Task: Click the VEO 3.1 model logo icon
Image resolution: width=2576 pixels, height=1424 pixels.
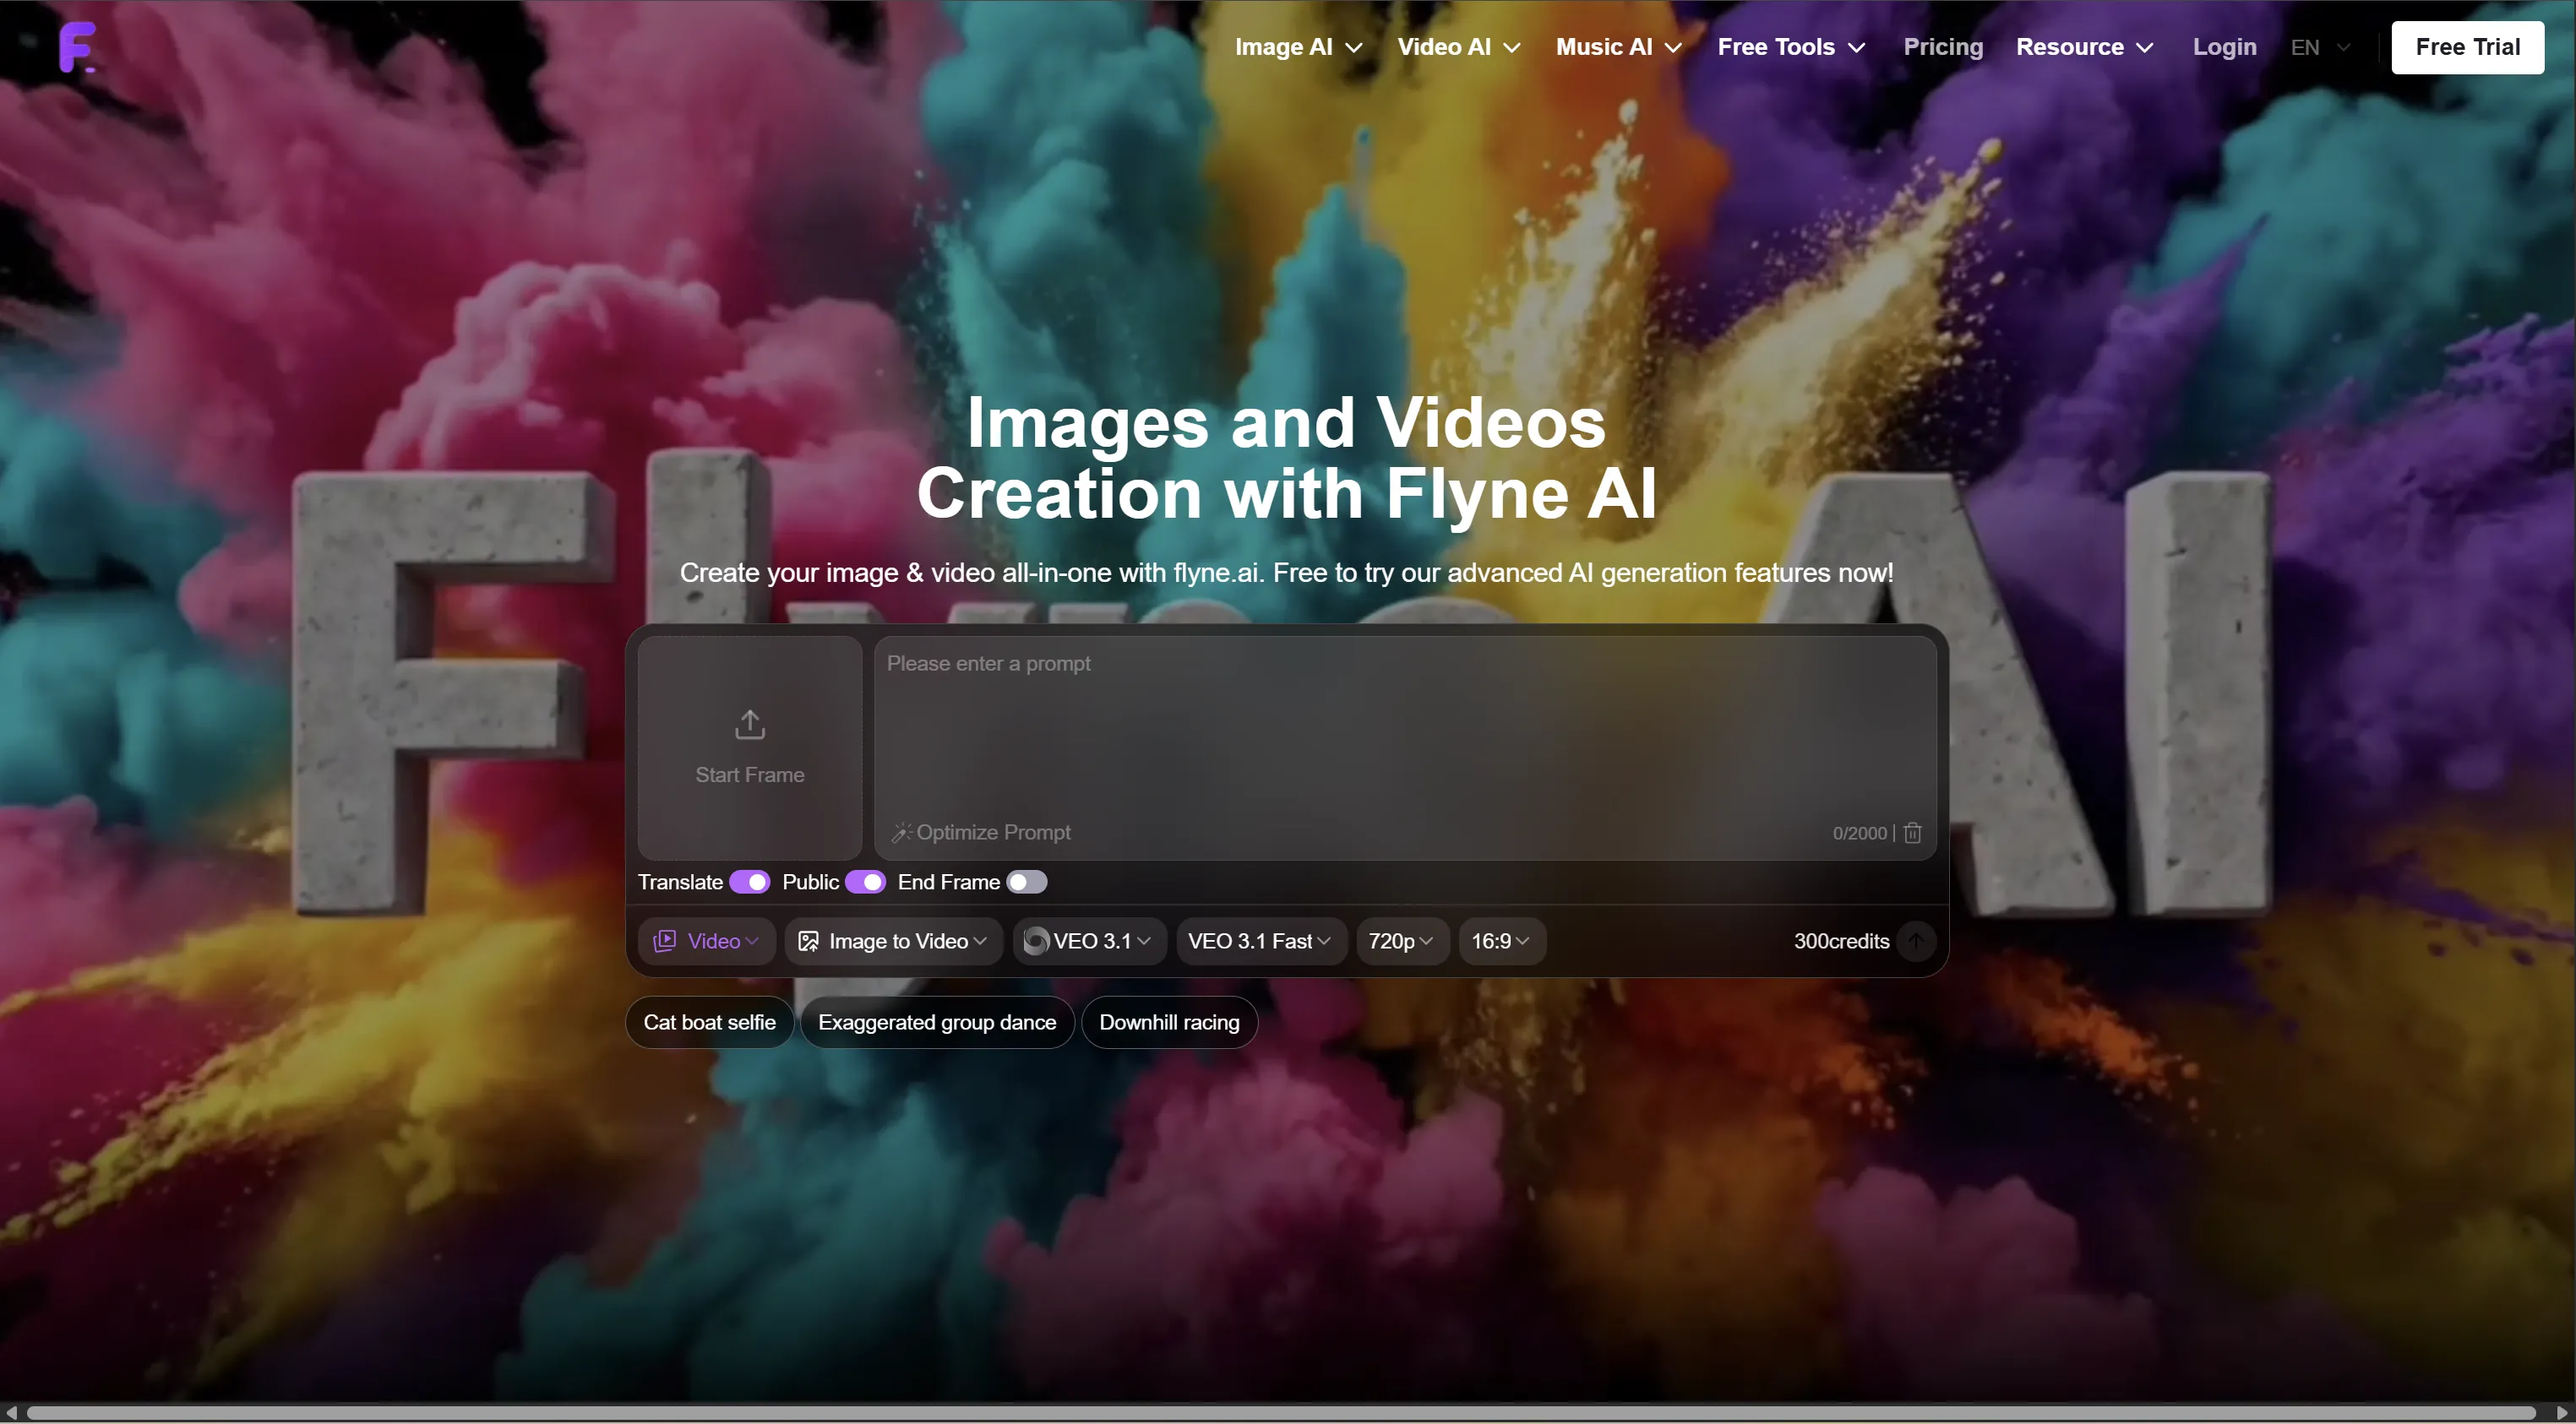Action: 1036,941
